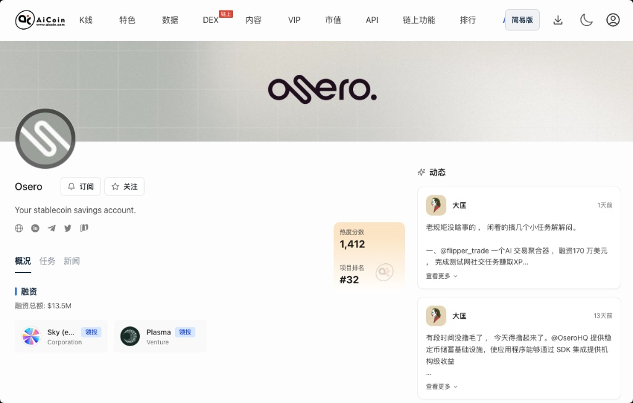
Task: Open the AiCoin logo home link
Action: [40, 20]
